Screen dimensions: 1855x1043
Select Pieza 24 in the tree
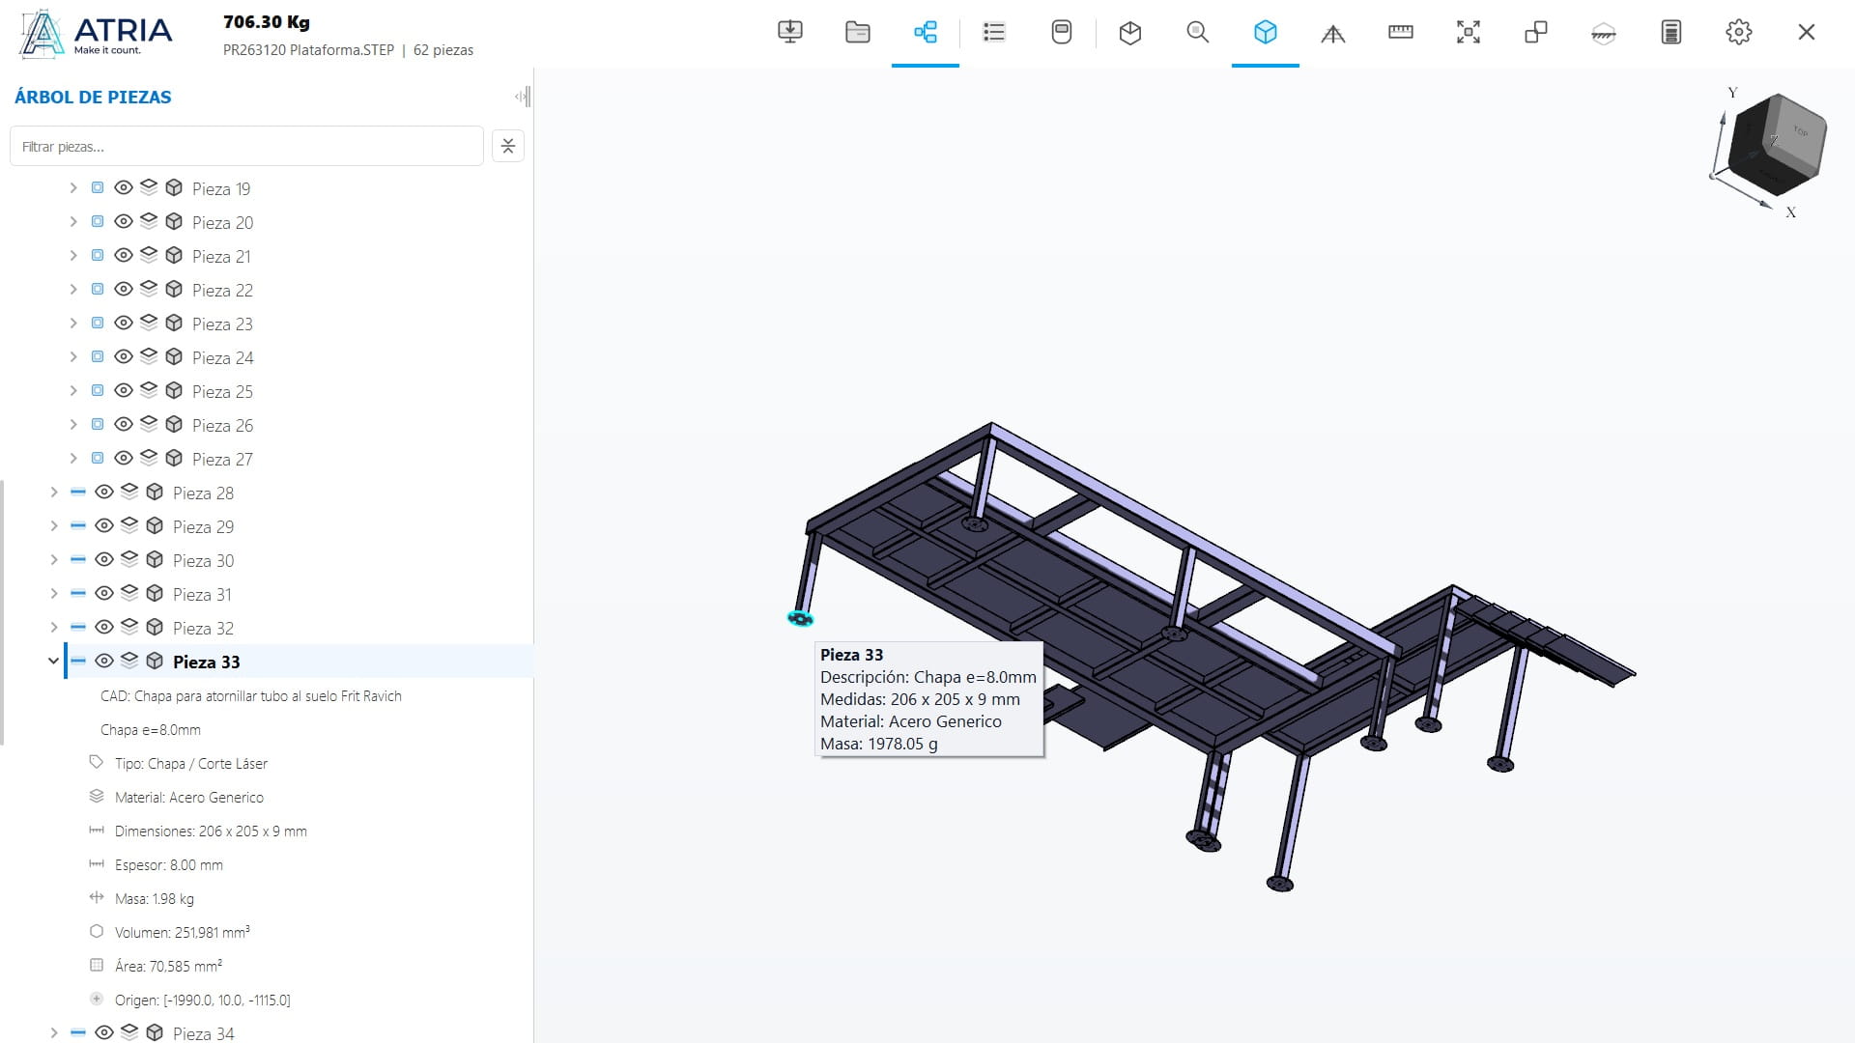[x=222, y=357]
